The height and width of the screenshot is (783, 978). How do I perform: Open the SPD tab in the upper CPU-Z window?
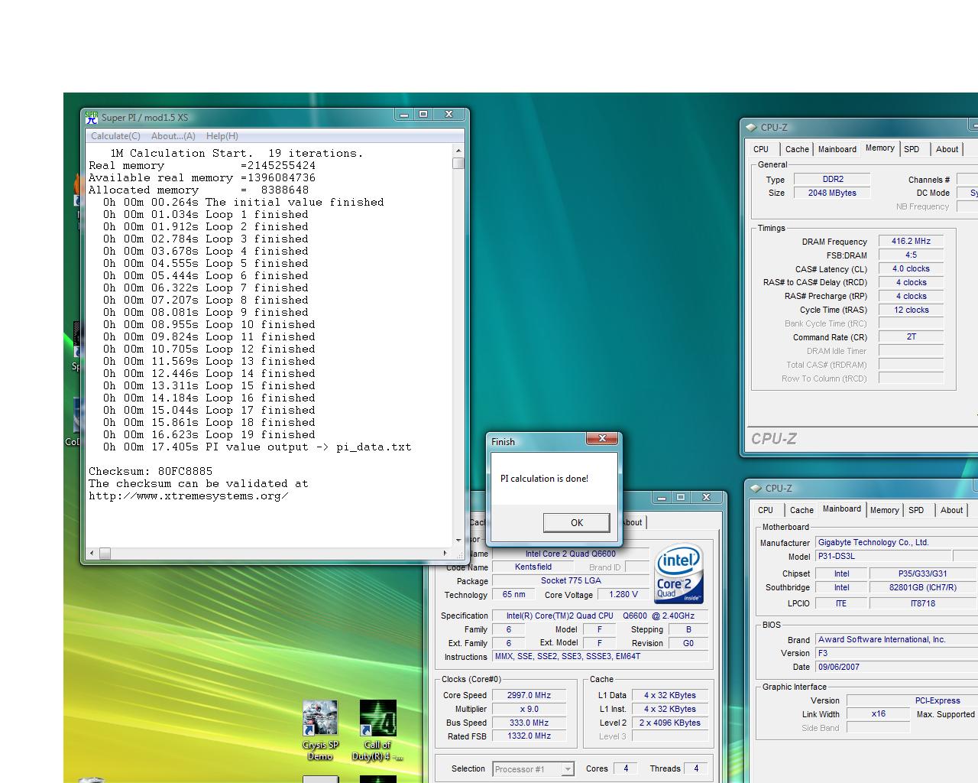[x=912, y=149]
